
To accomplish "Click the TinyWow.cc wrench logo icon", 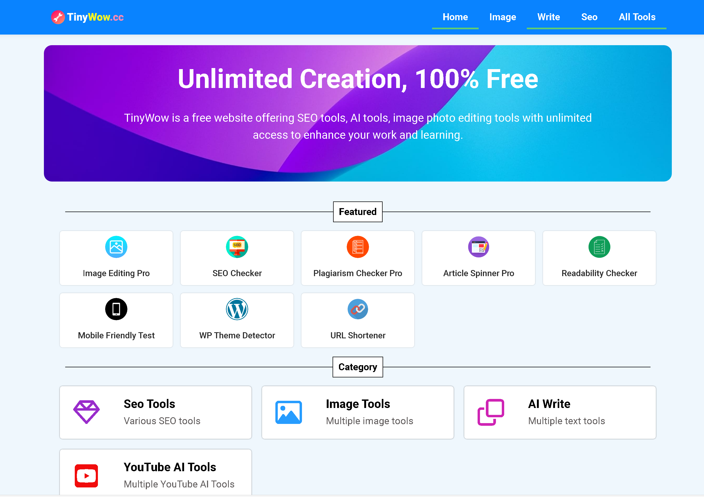I will [x=58, y=17].
